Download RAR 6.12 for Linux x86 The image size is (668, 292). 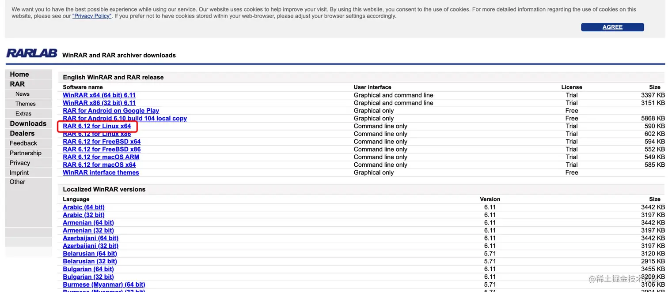coord(97,134)
